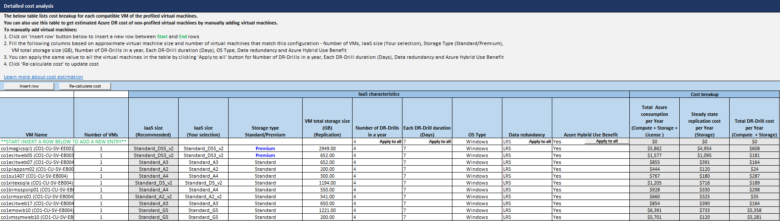Select the IaaS size (Recommended) column header
780x221 pixels.
(153, 118)
